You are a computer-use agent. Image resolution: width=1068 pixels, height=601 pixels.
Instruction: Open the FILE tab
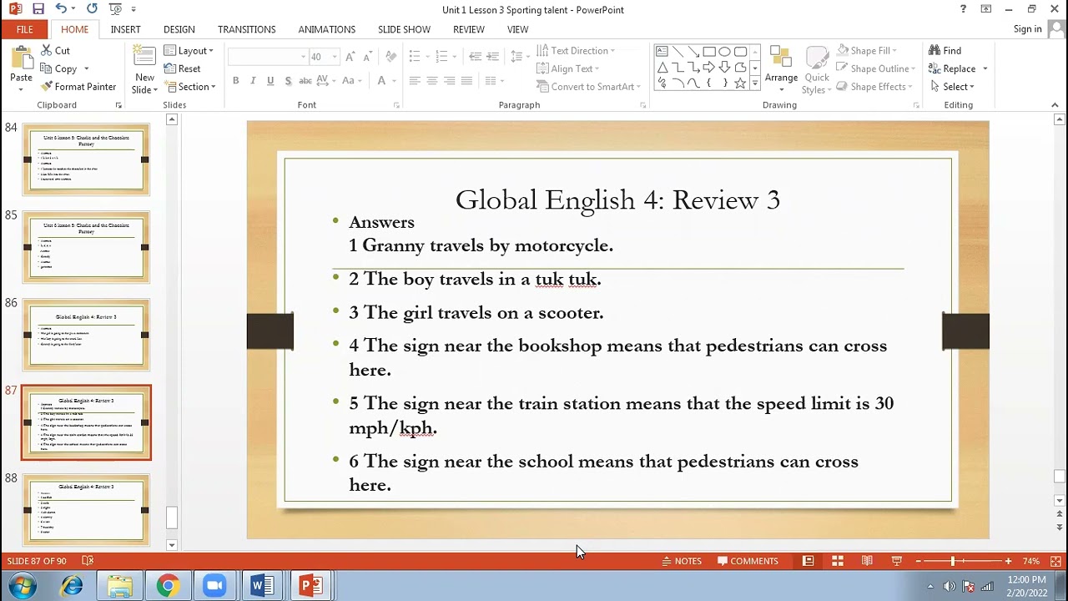click(x=25, y=29)
